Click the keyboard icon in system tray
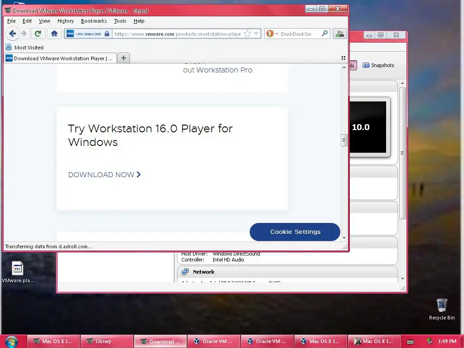This screenshot has width=464, height=348. (x=411, y=342)
